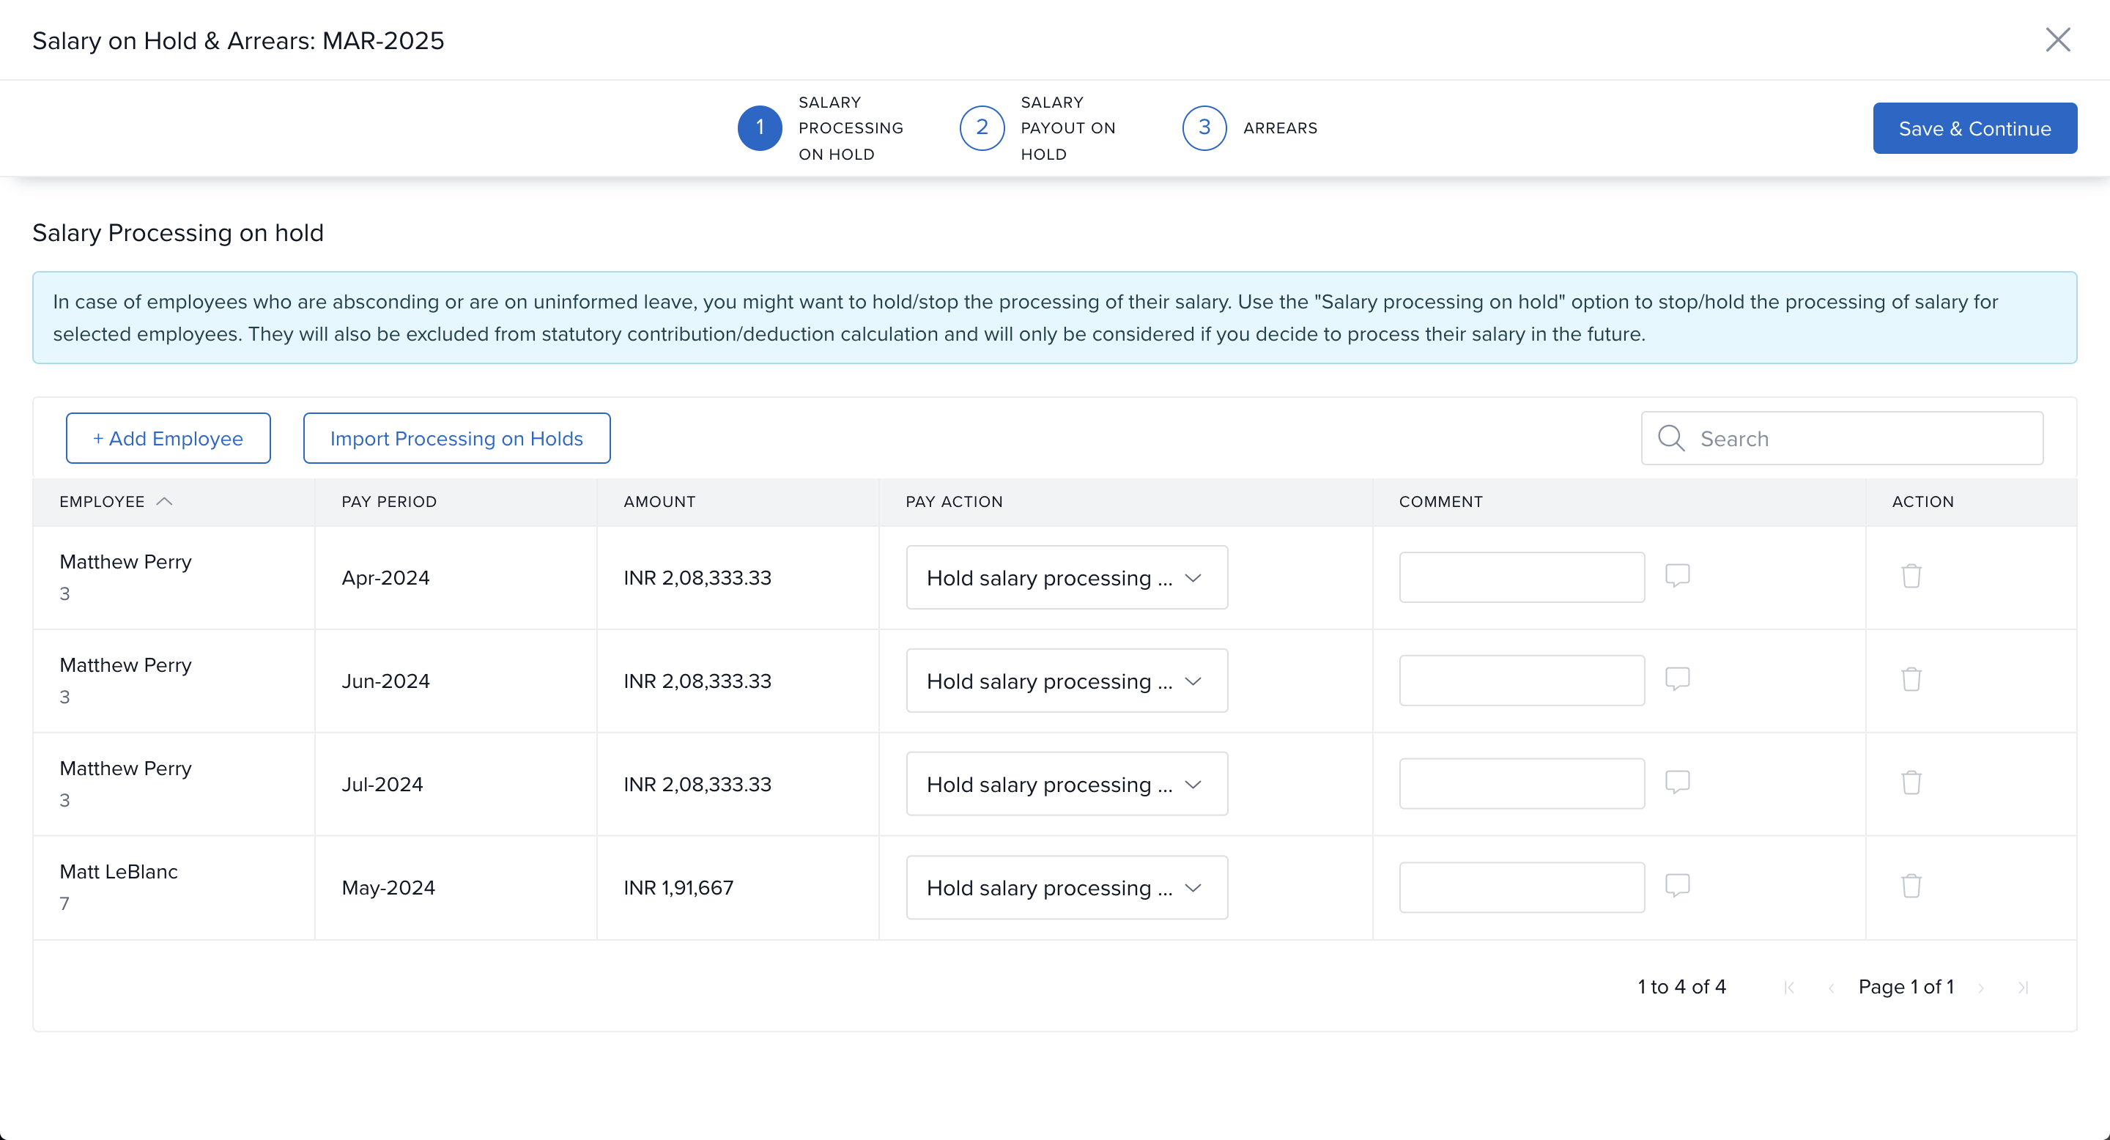The height and width of the screenshot is (1140, 2110).
Task: Go to step 2 Salary Payout on Hold
Action: click(x=981, y=128)
